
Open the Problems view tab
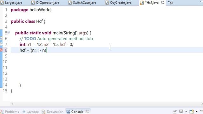12,112
